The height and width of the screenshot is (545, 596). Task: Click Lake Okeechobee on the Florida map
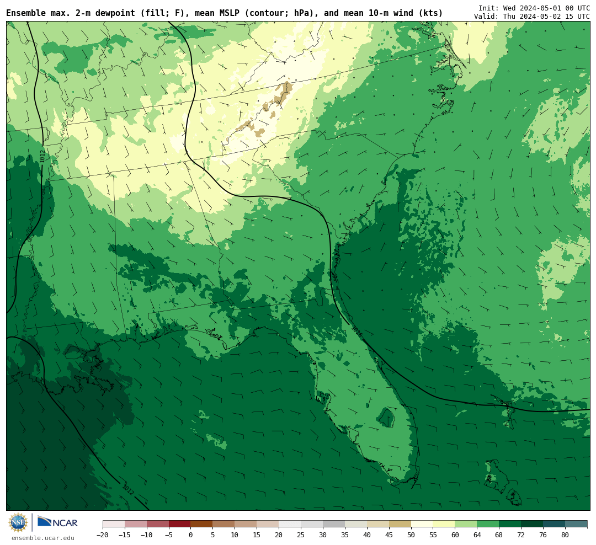[386, 418]
